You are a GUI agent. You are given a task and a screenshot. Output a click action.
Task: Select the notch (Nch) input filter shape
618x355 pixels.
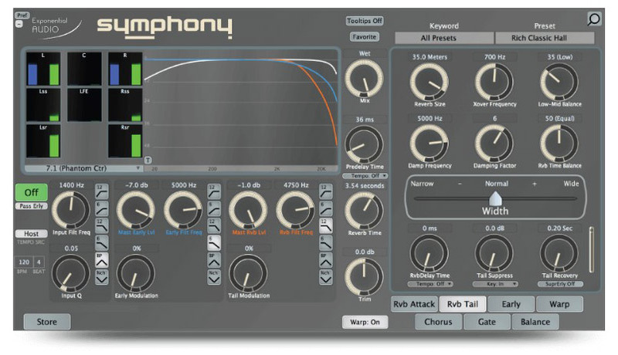pos(102,277)
